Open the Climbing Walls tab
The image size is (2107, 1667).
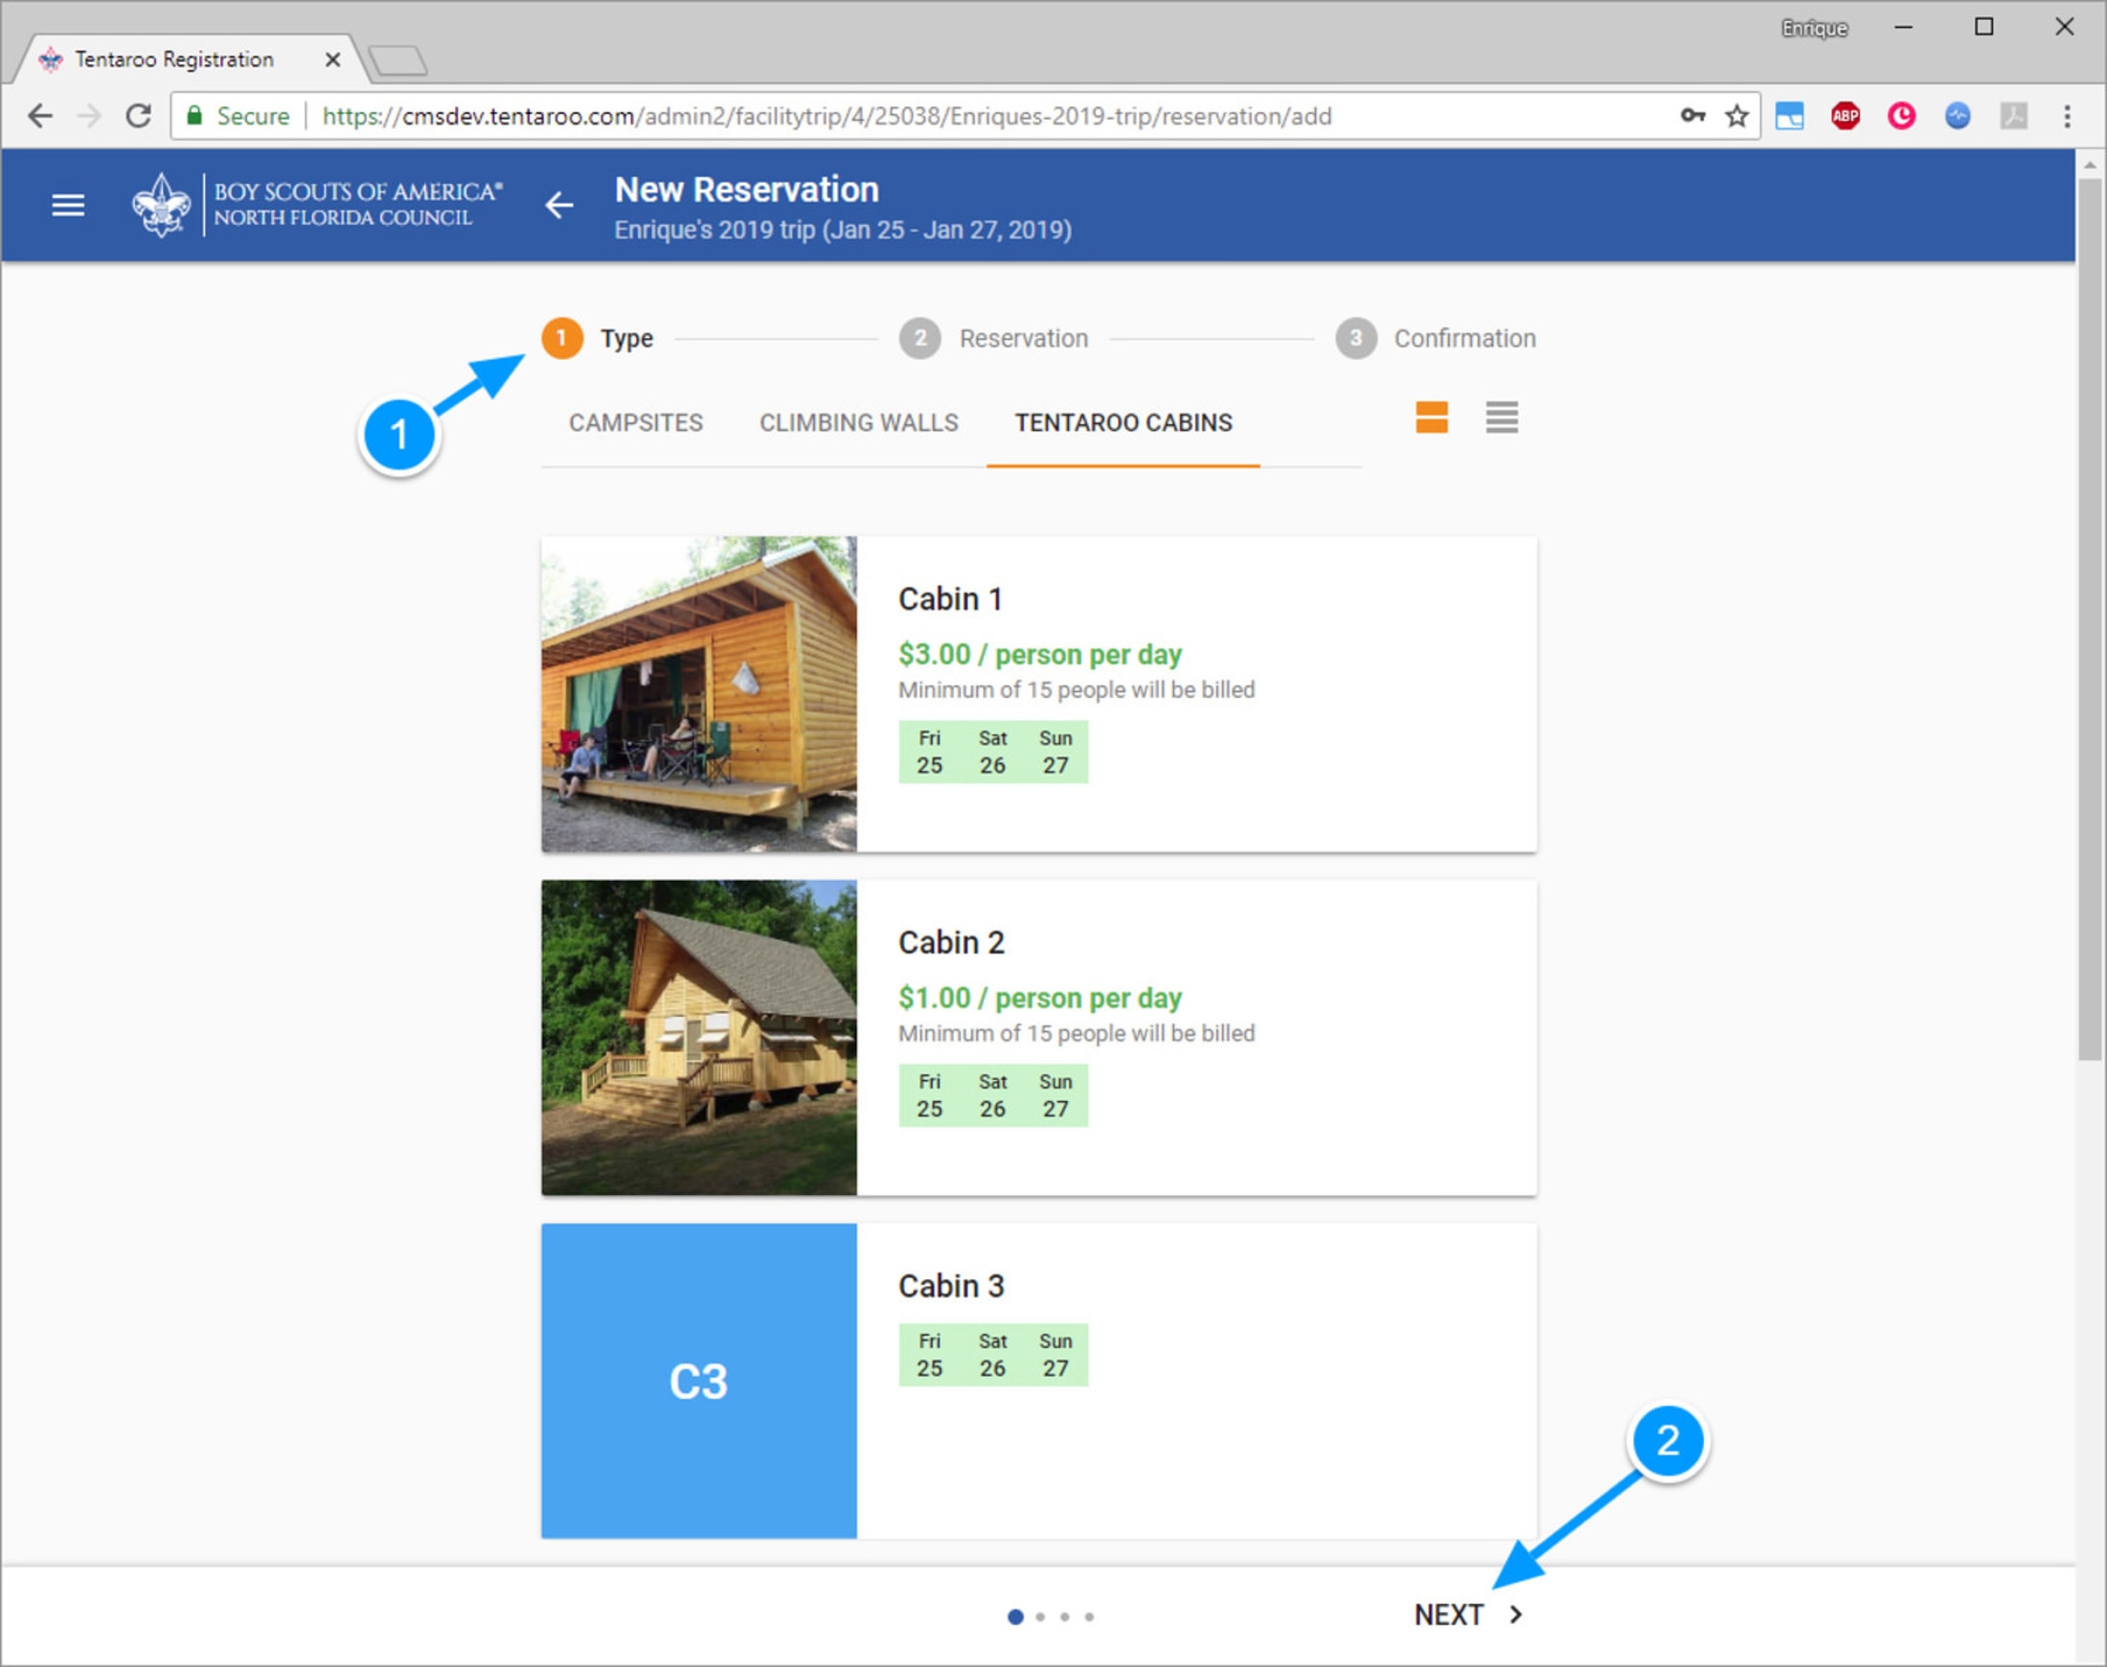pyautogui.click(x=858, y=422)
